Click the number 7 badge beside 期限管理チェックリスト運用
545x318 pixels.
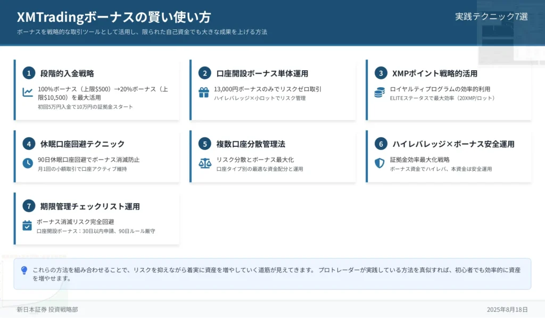click(x=29, y=206)
